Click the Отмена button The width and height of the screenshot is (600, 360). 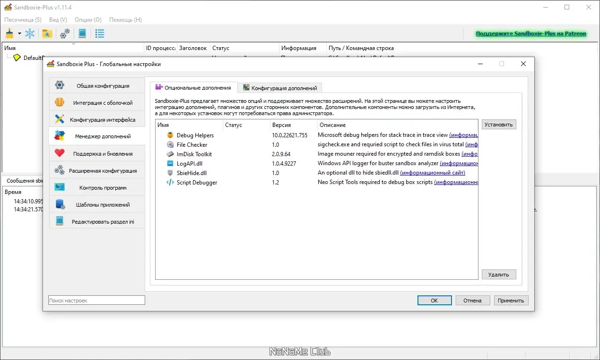(x=472, y=300)
